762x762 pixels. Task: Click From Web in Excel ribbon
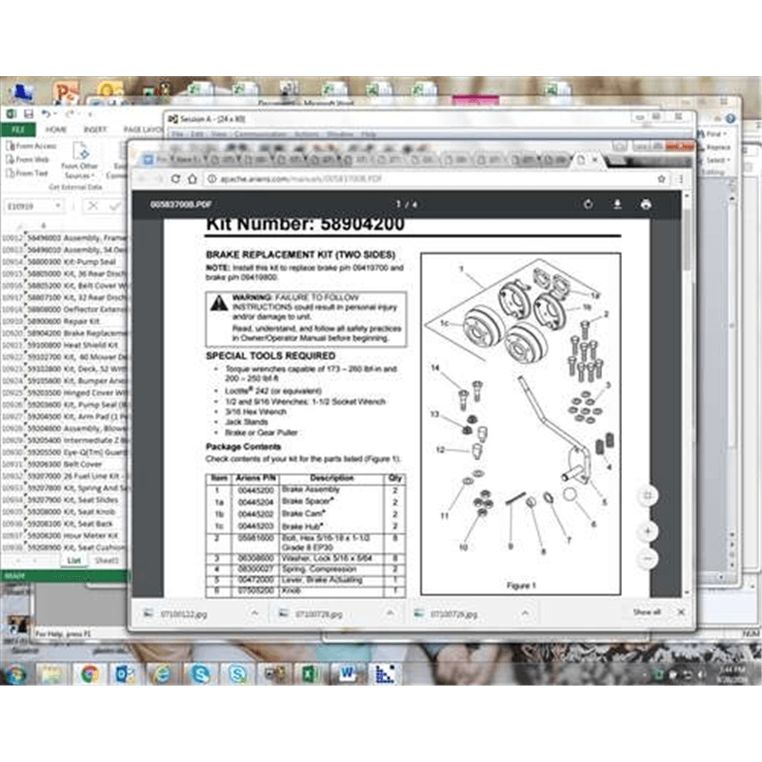(x=31, y=160)
